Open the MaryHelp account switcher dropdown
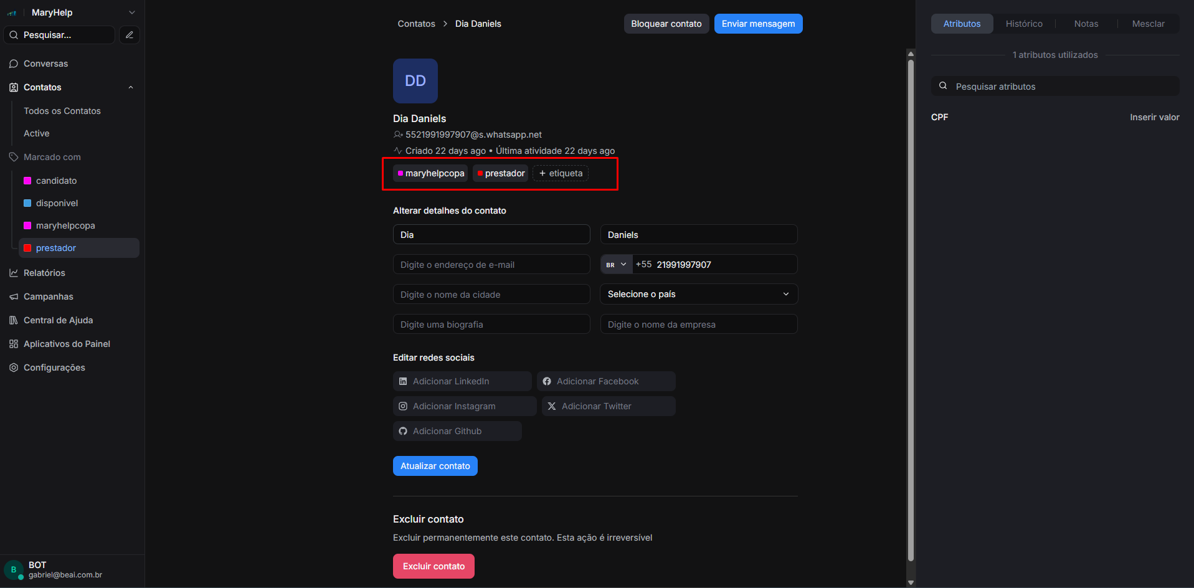This screenshot has width=1194, height=588. 131,12
